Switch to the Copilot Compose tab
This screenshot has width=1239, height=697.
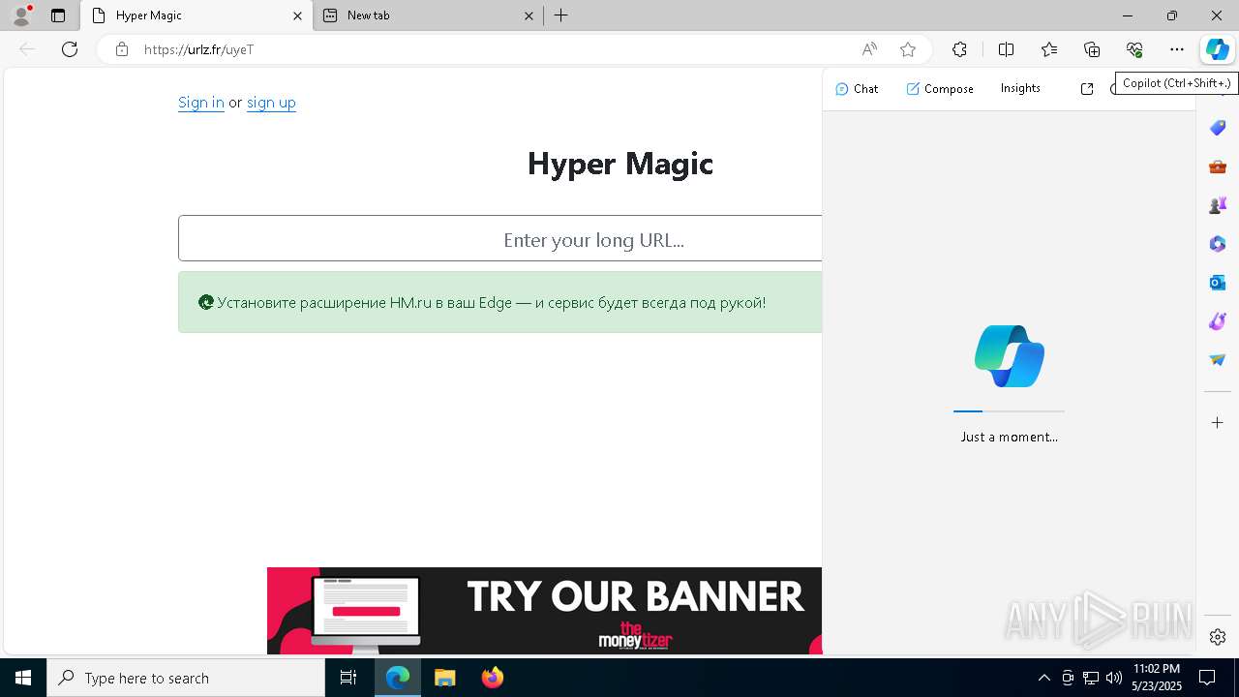[x=940, y=89]
